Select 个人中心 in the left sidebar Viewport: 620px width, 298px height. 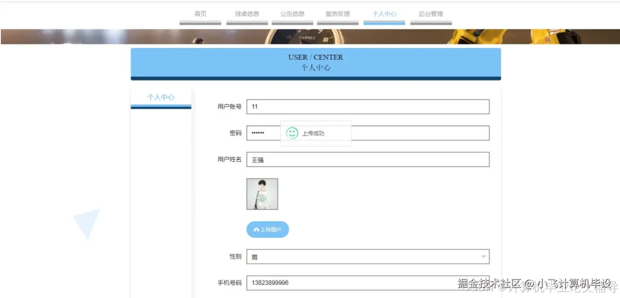tap(161, 97)
